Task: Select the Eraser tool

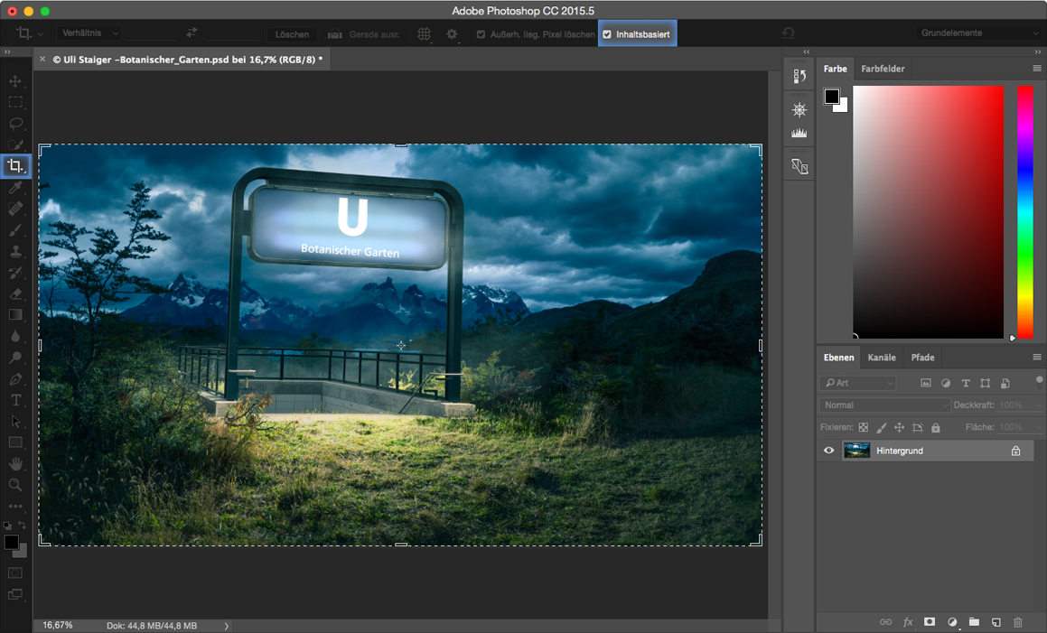Action: [x=14, y=293]
